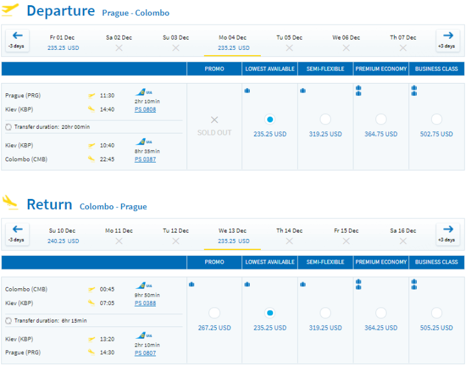
Task: Open flight PS 0388 details link
Action: coord(145,303)
